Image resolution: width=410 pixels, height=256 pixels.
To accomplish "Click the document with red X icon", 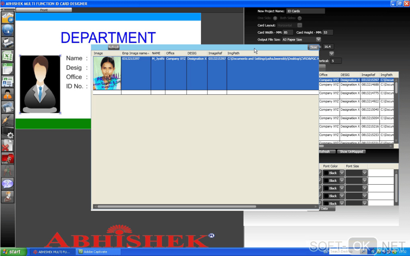I will tap(8, 145).
